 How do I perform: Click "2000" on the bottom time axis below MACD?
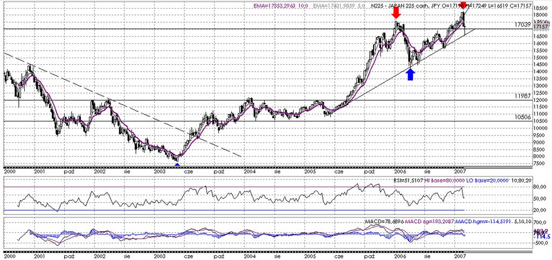point(9,256)
